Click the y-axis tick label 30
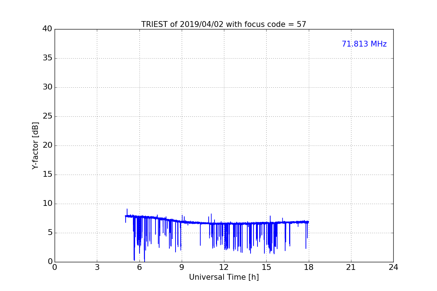 click(47, 87)
